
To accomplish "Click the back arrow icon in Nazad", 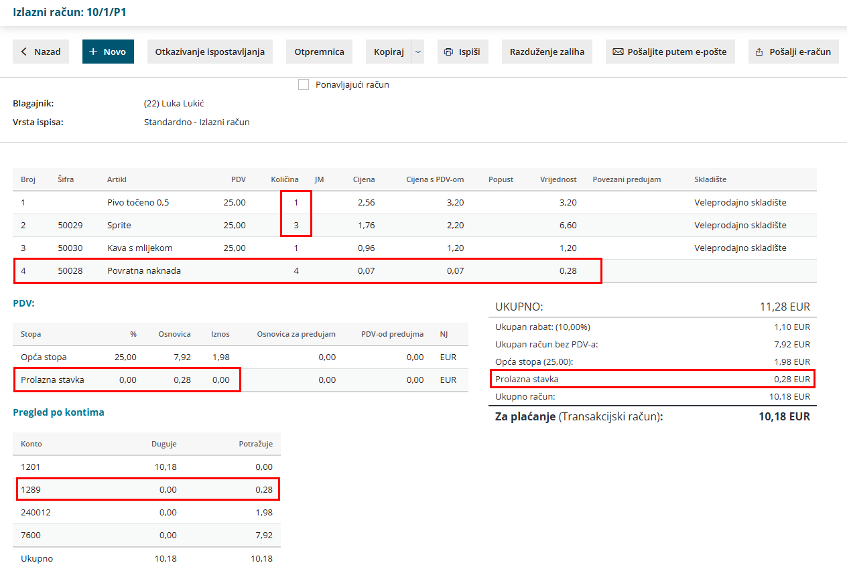I will pyautogui.click(x=25, y=52).
